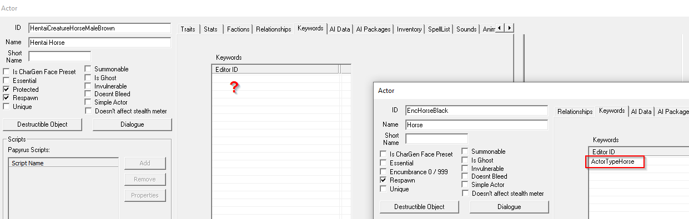Screen dimensions: 689x219
Task: Open AI Data tab in back Actor window
Action: [x=340, y=29]
